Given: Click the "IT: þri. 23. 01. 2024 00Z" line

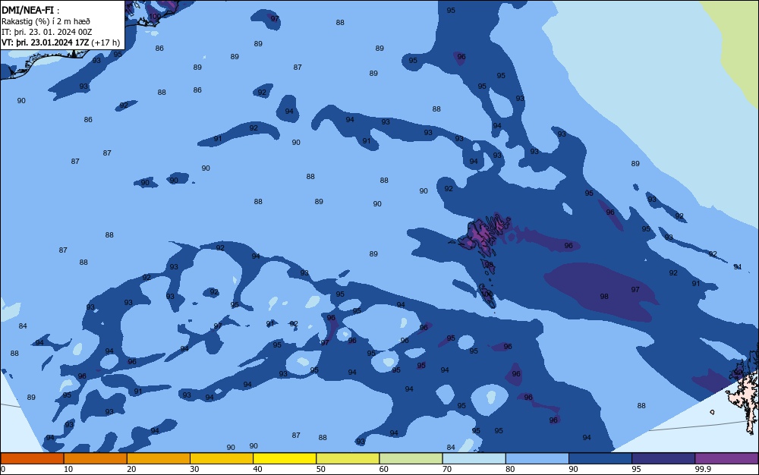Looking at the screenshot, I should (46, 32).
